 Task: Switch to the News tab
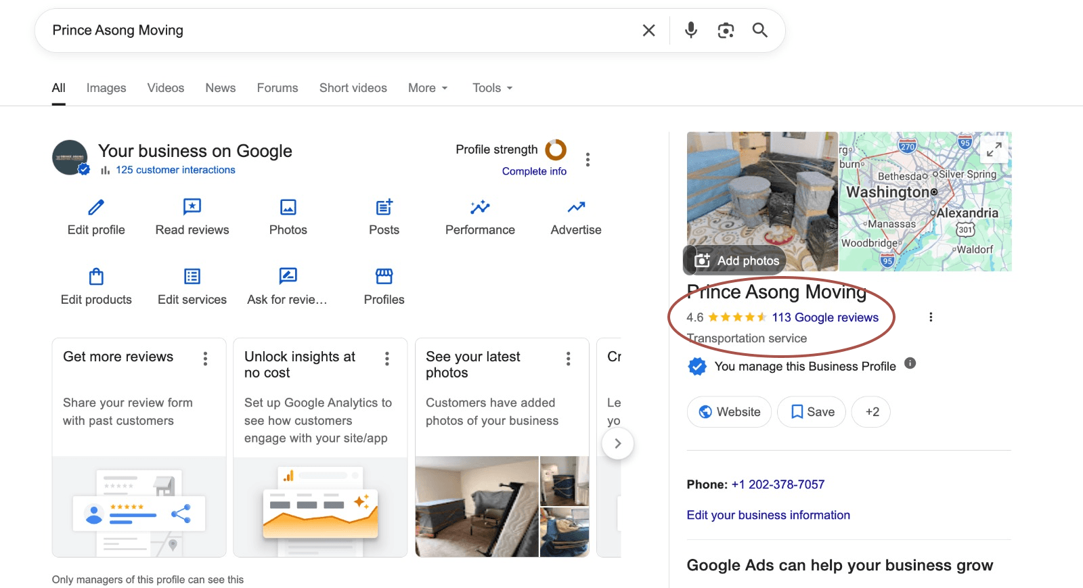[221, 88]
